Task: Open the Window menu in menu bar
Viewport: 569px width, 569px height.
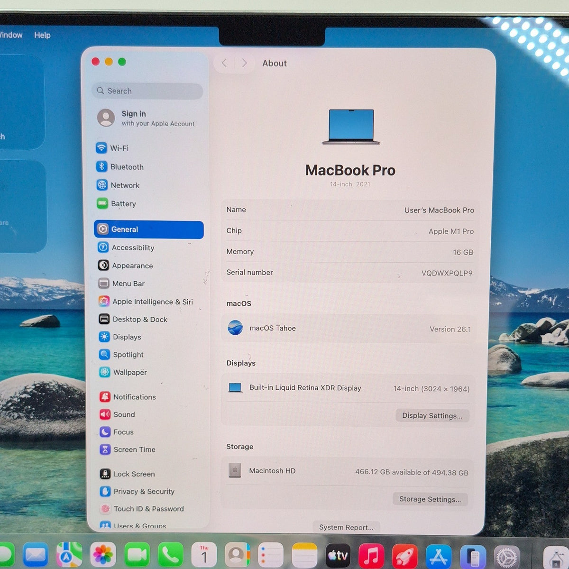Action: (x=10, y=35)
